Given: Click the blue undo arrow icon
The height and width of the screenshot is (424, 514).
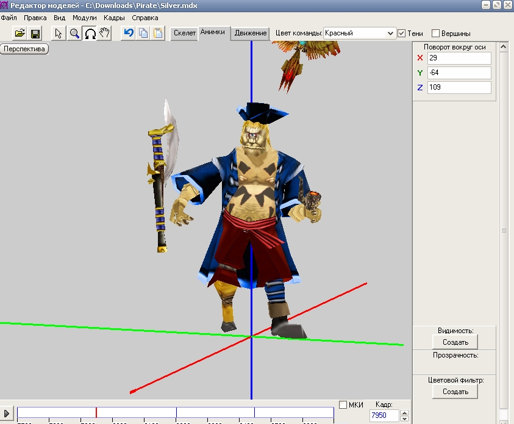Looking at the screenshot, I should [x=129, y=33].
